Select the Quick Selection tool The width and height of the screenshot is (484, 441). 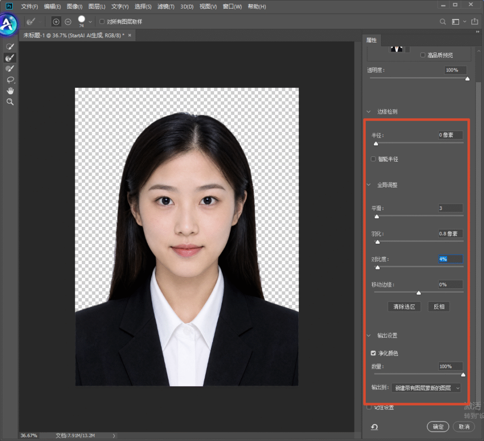10,47
